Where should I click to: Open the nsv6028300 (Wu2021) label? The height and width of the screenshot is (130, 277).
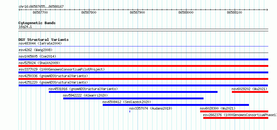(x=218, y=108)
